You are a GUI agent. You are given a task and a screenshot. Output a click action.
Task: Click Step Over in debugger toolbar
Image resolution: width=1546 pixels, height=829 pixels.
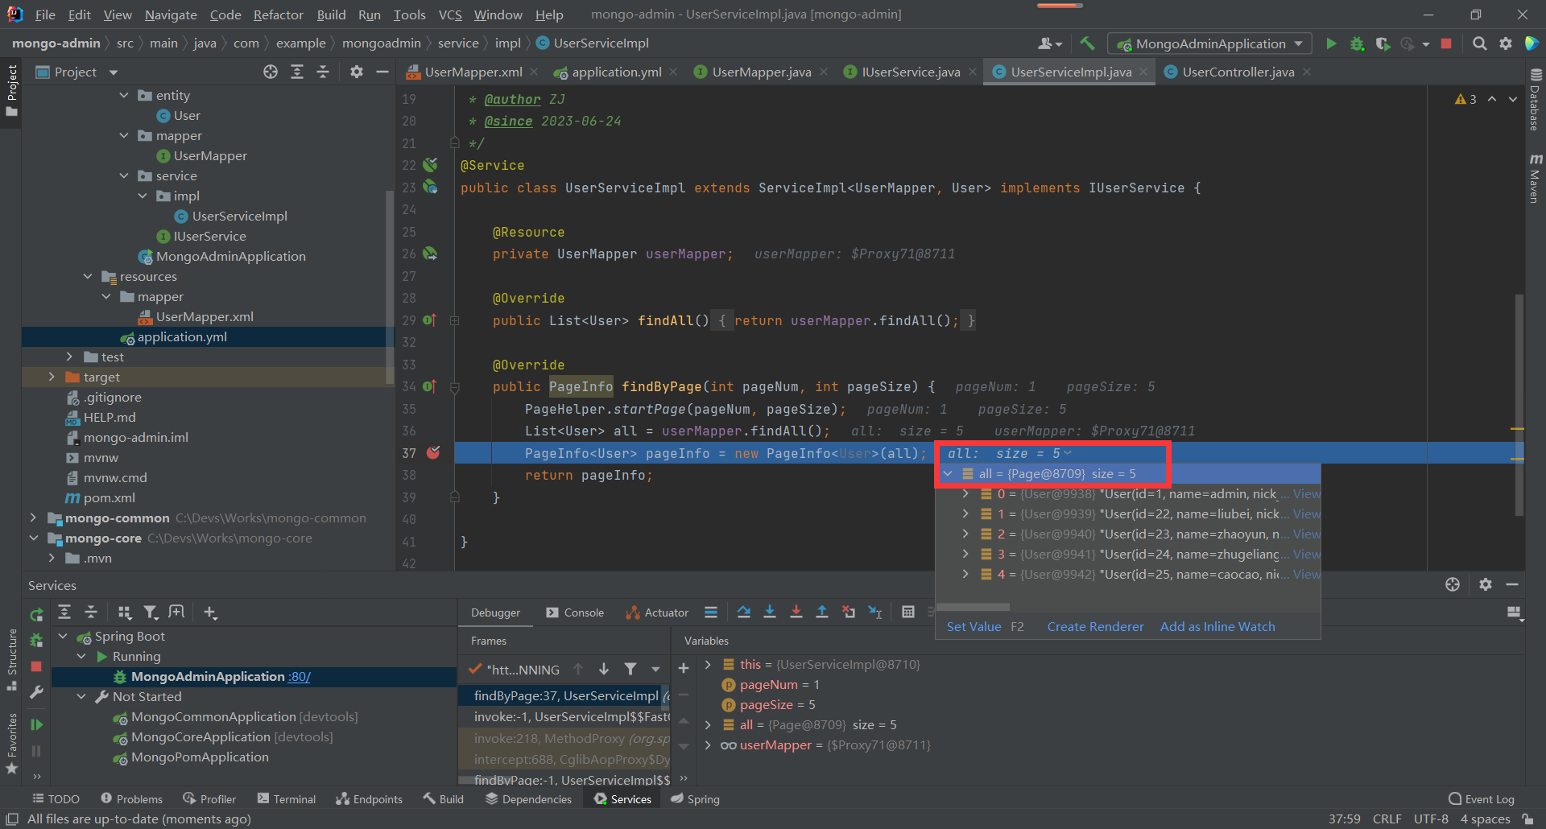tap(744, 612)
